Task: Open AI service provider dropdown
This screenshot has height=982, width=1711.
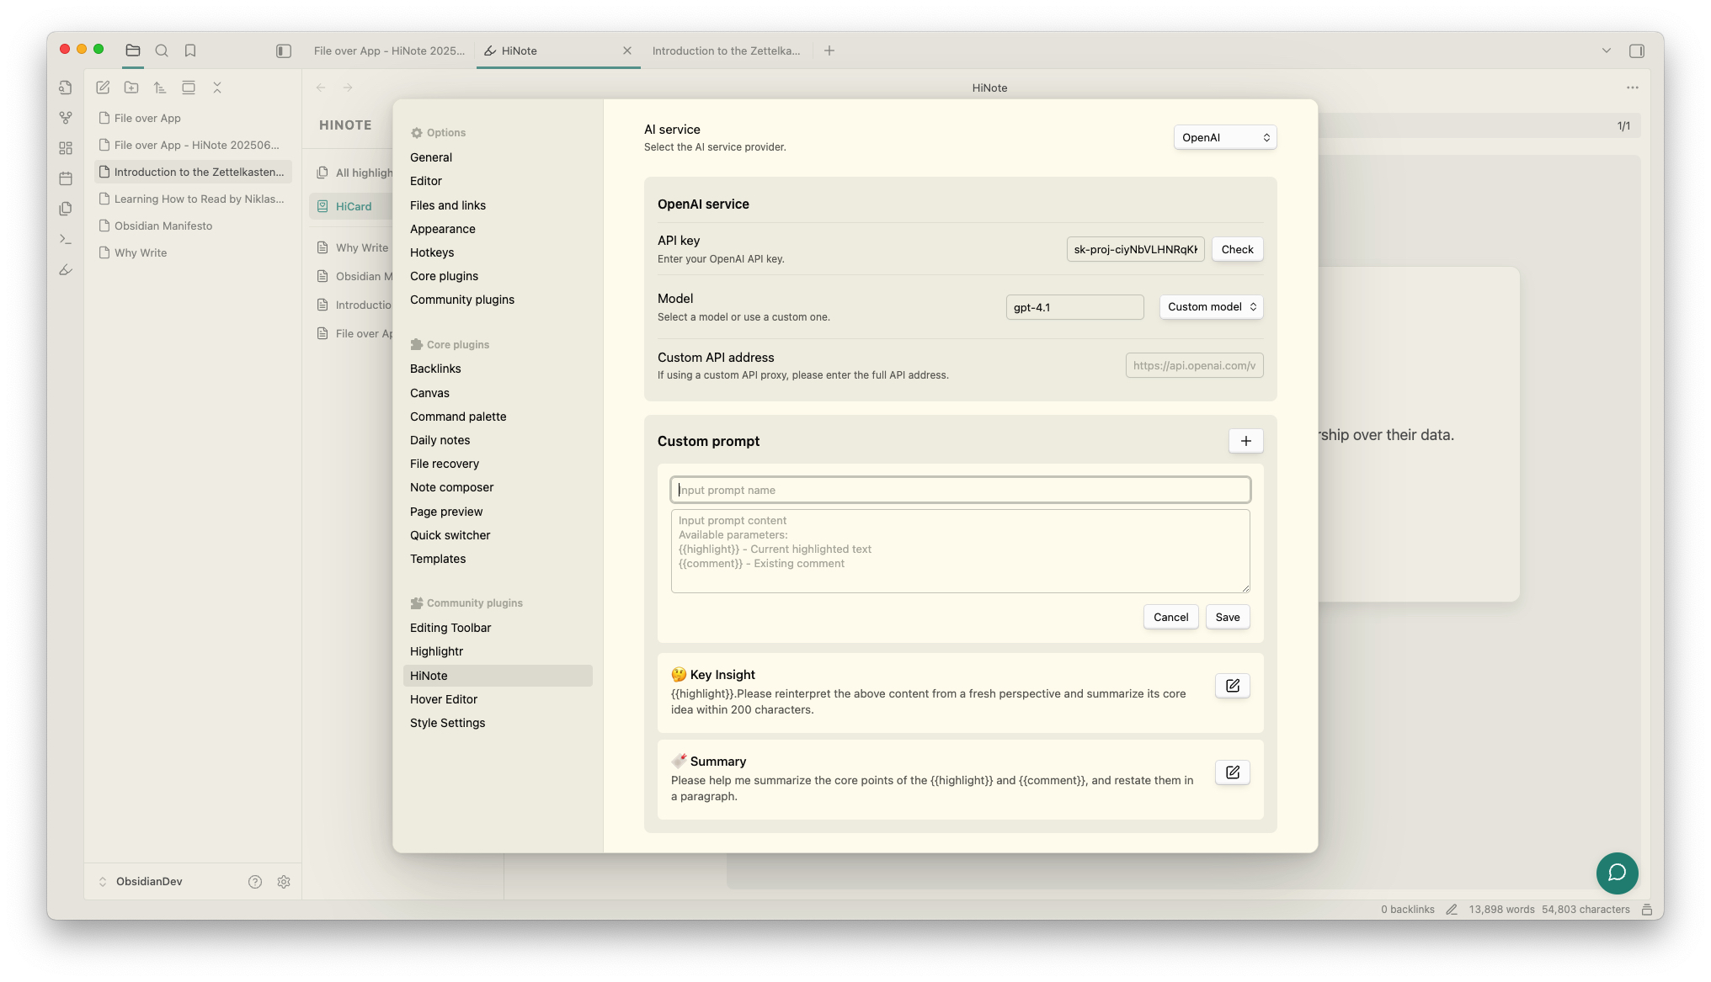Action: click(x=1225, y=137)
